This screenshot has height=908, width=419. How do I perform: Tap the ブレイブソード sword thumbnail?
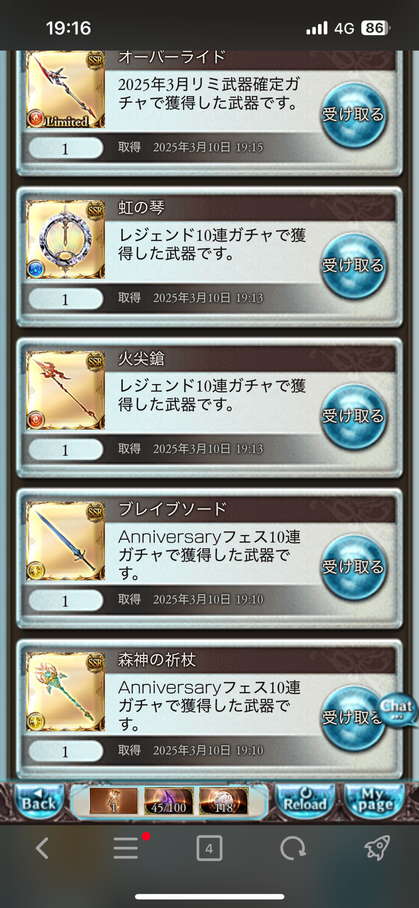point(65,541)
